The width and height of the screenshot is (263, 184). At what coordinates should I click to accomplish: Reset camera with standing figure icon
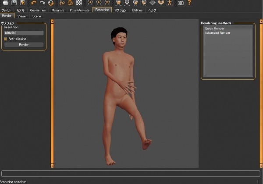(x=169, y=3)
